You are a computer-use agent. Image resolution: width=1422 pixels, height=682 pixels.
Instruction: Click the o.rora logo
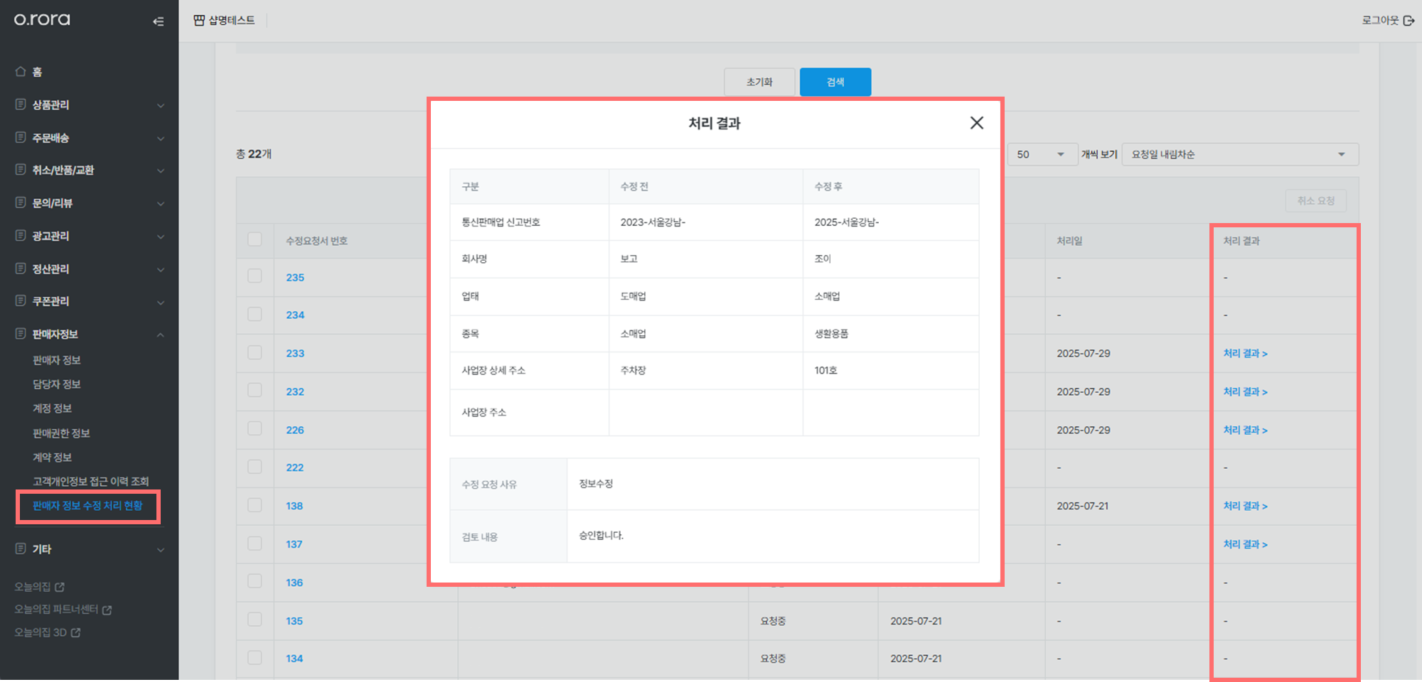tap(42, 19)
